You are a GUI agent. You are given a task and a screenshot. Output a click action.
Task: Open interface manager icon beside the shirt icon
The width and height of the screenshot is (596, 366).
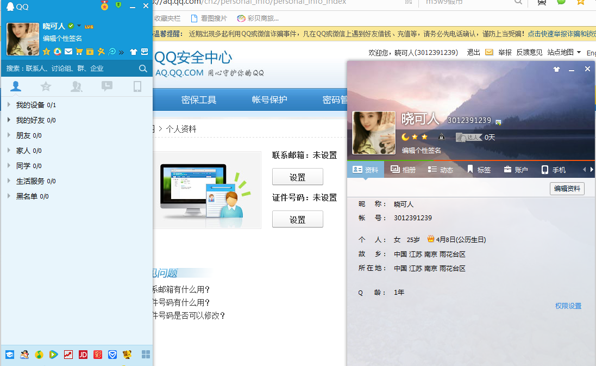tap(145, 52)
